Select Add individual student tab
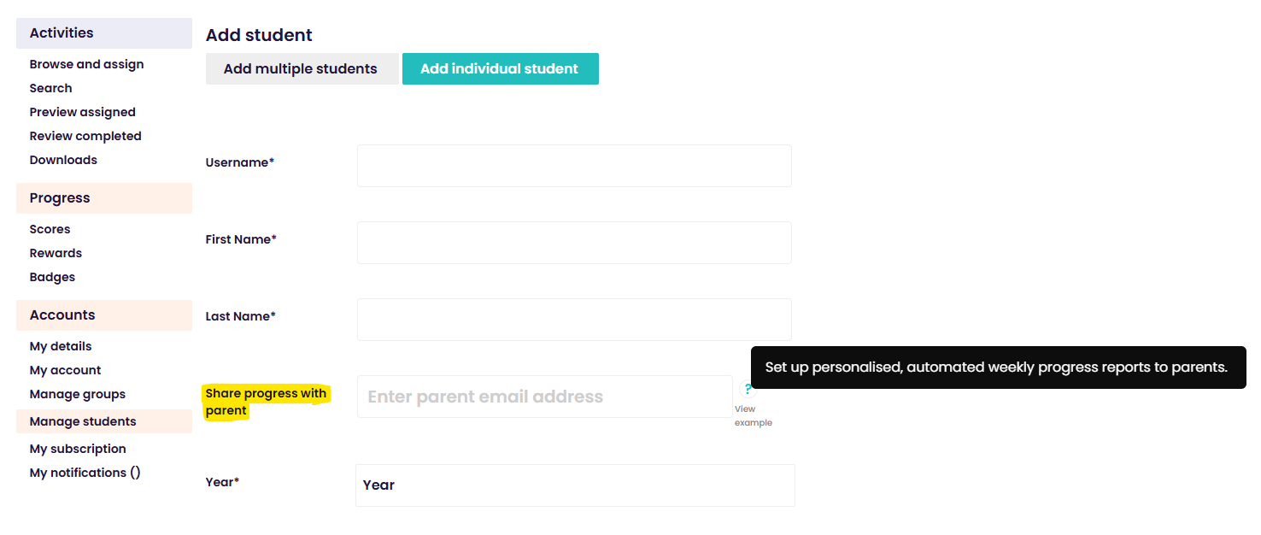 click(x=500, y=69)
